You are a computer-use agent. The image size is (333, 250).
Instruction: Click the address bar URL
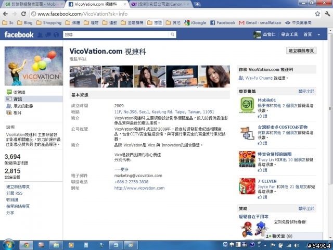(83, 14)
